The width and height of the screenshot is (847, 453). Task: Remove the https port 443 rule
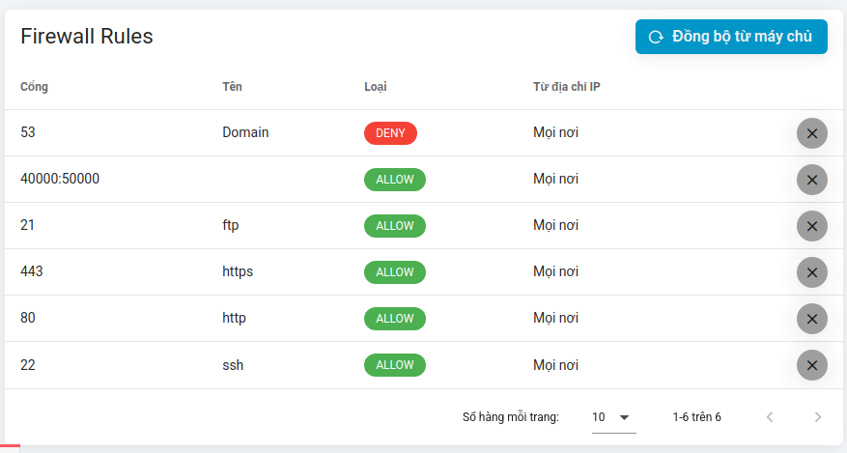click(x=811, y=272)
